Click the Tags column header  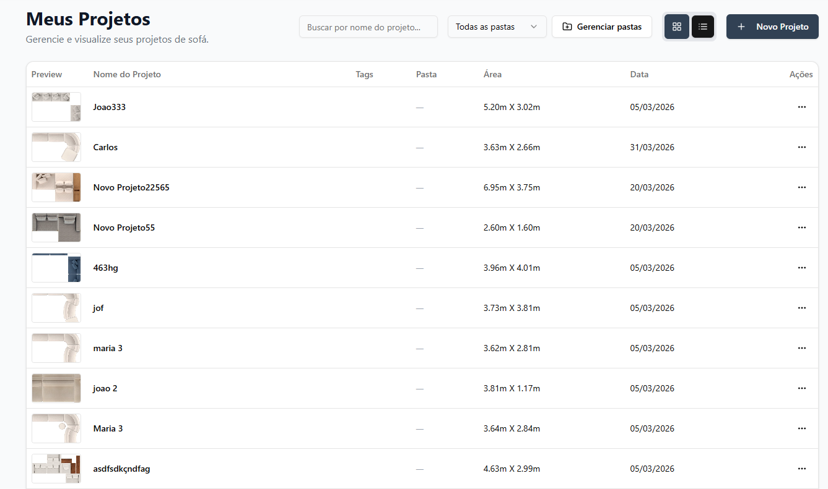[x=365, y=74]
